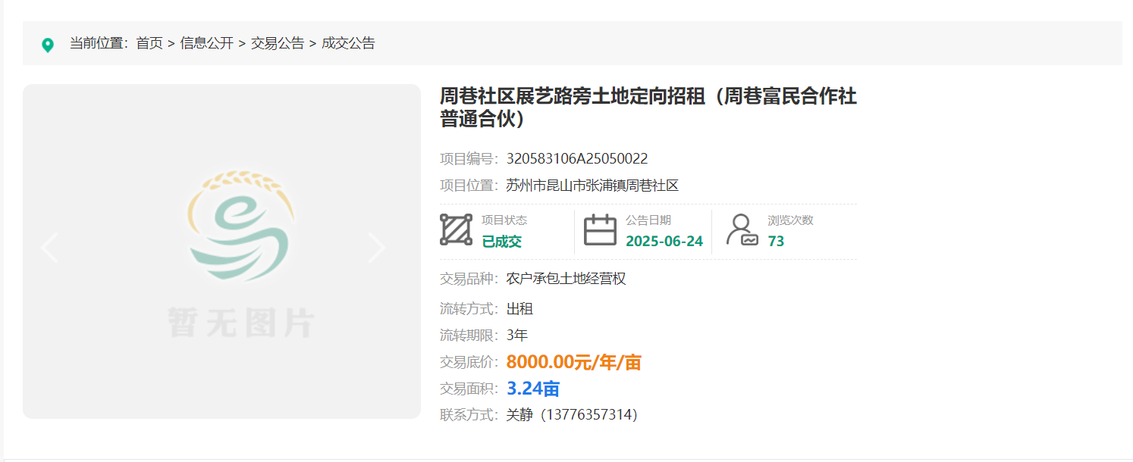Click the 已成交 status text
Viewport: 1133px width, 462px height.
[x=502, y=242]
